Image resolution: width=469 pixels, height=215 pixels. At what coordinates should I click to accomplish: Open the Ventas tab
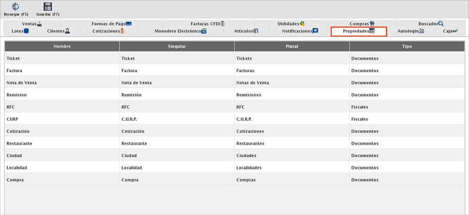click(32, 24)
